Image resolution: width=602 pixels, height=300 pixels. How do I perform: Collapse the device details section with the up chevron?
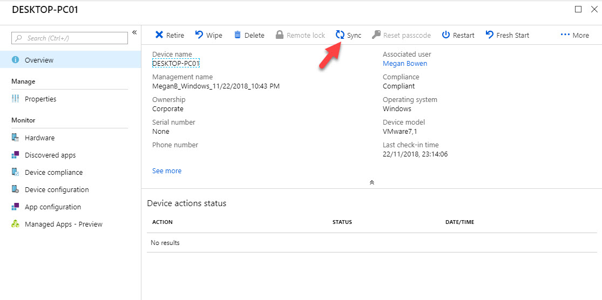click(371, 182)
